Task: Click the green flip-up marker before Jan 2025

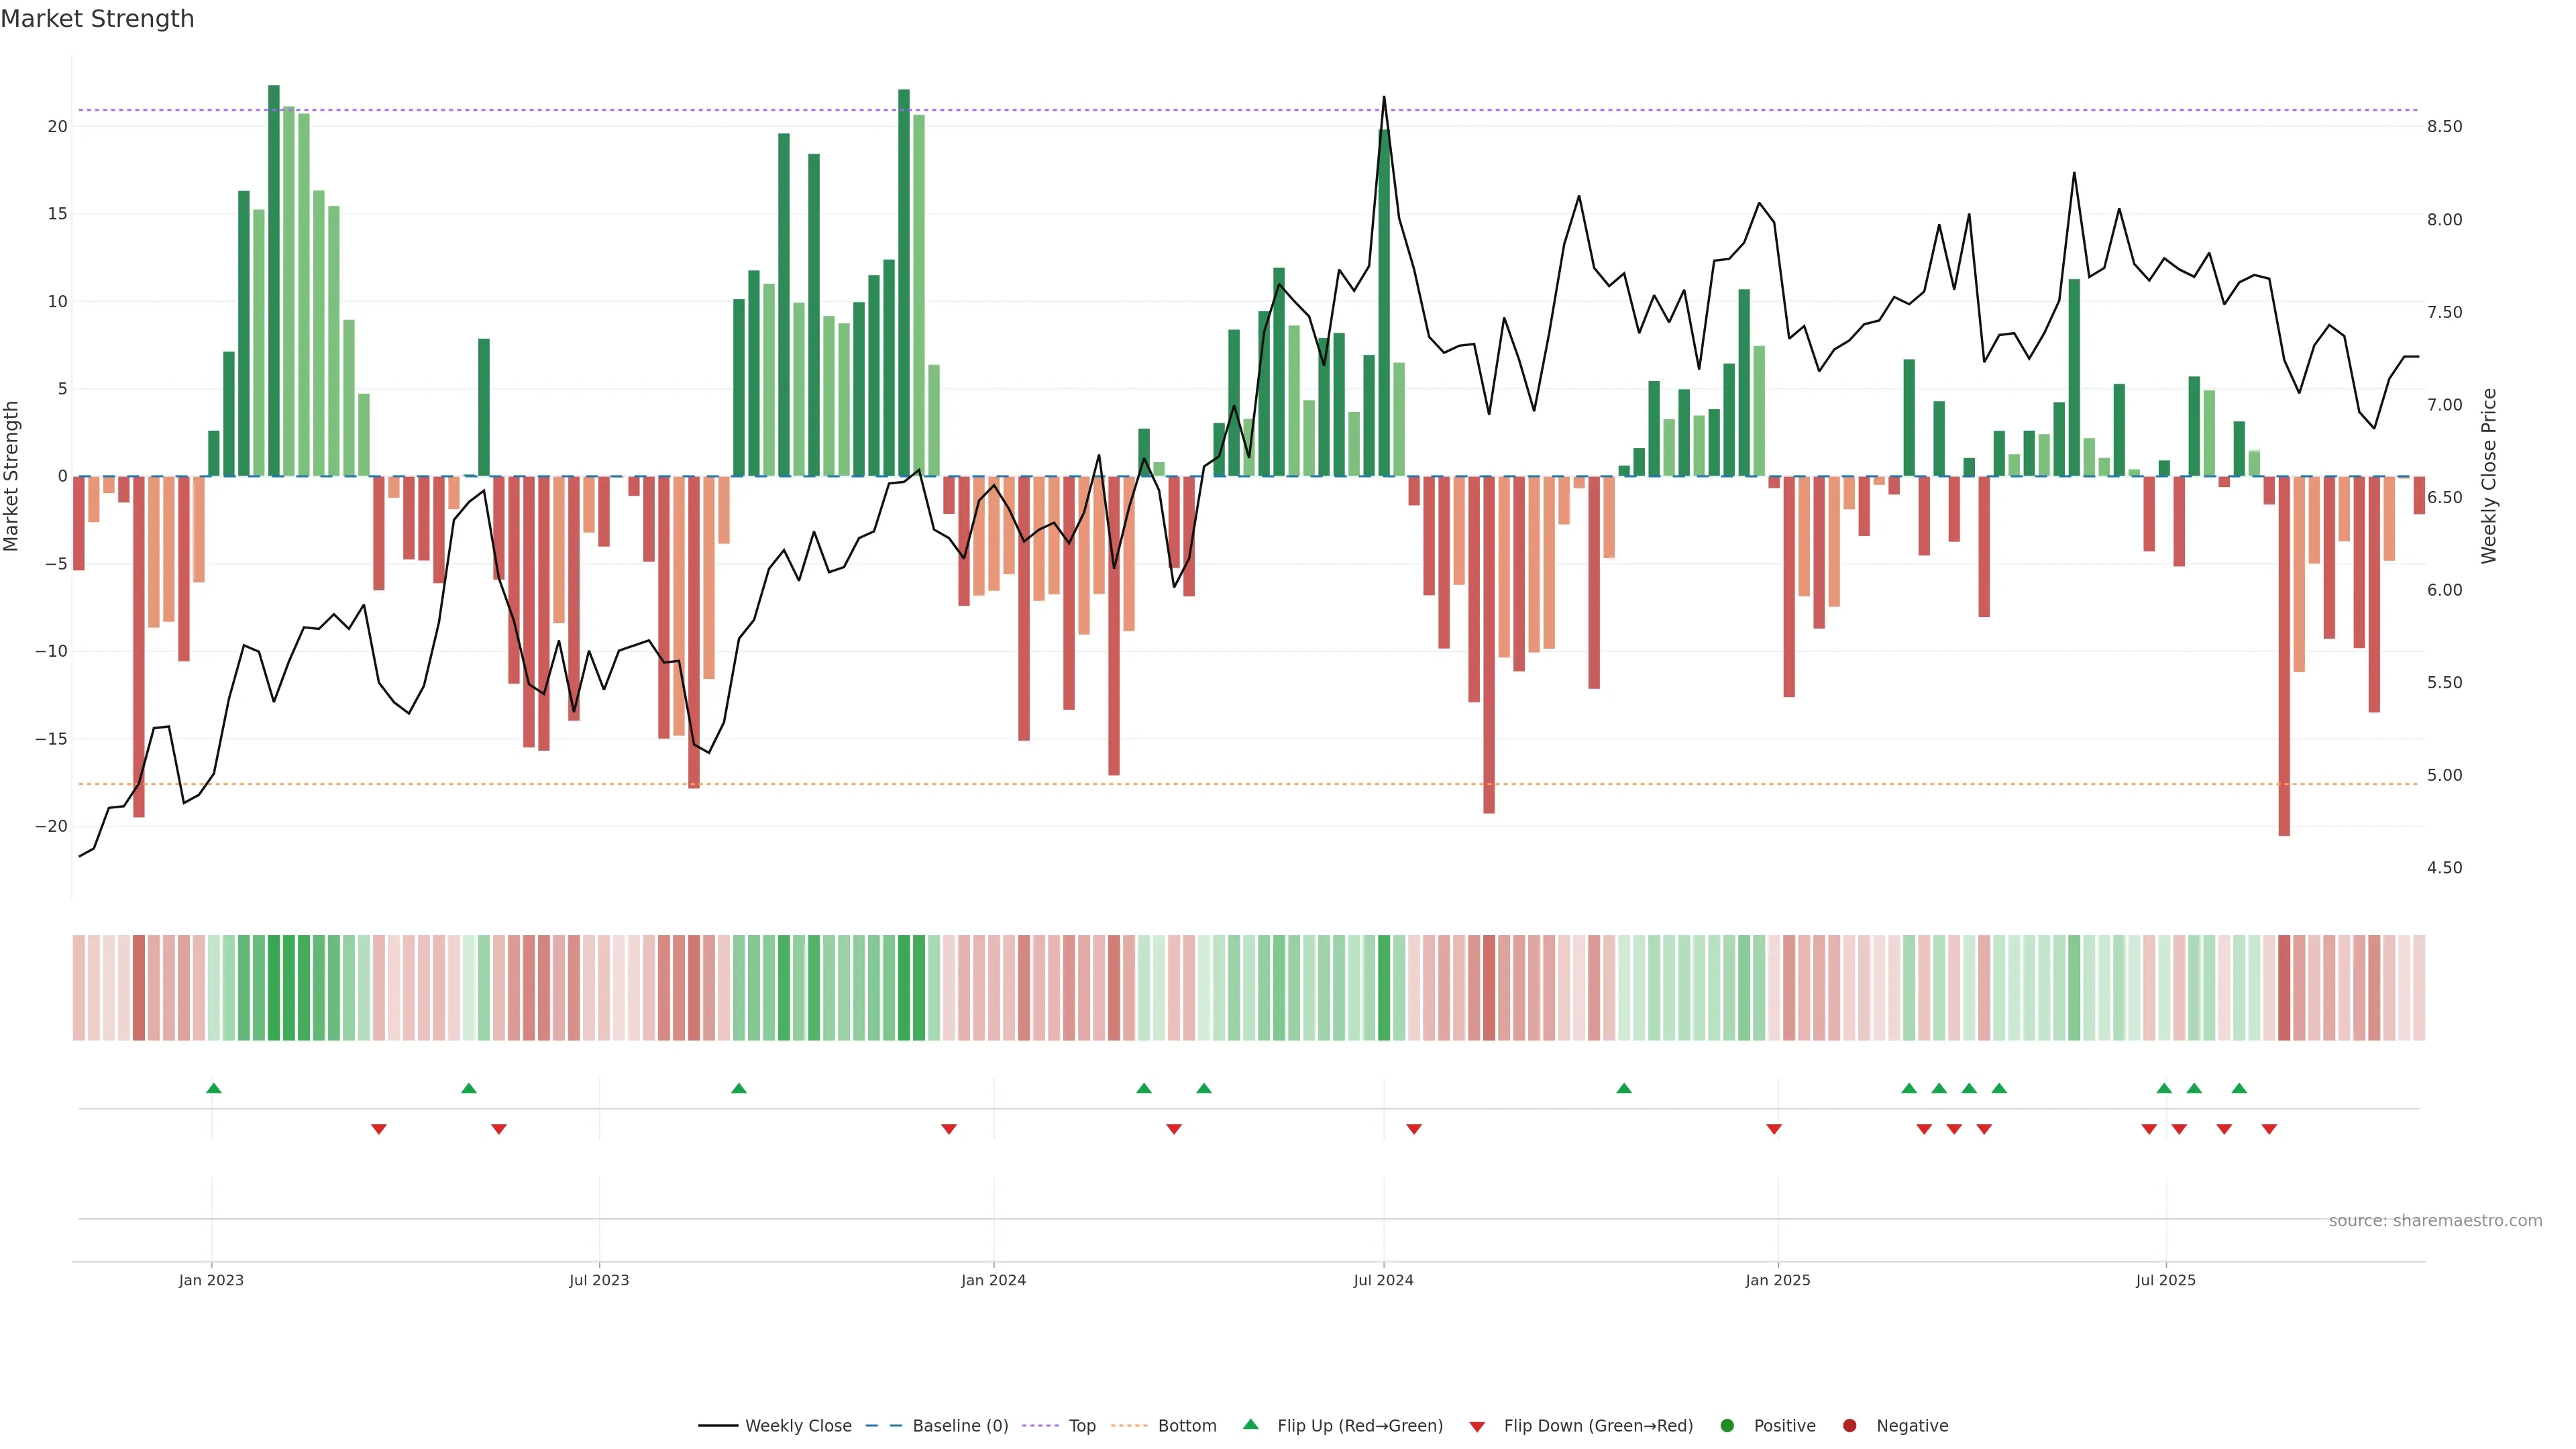Action: pos(1624,1088)
